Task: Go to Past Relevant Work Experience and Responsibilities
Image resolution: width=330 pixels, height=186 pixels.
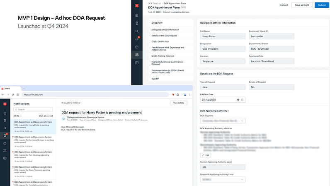Action: tap(168, 48)
